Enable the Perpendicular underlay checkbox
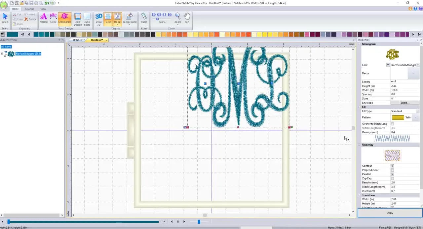 pyautogui.click(x=392, y=170)
